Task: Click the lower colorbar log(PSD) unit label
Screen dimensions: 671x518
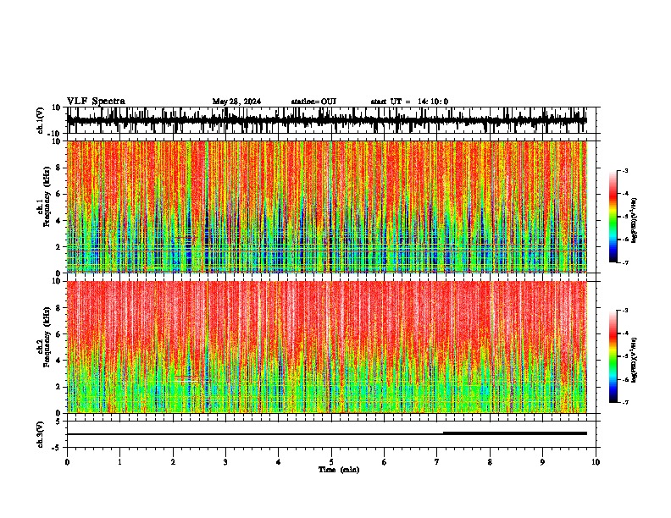Action: [634, 360]
